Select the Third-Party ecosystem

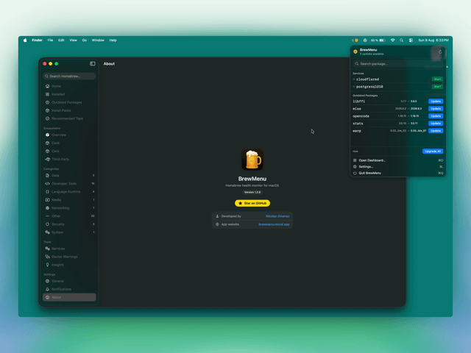click(69, 159)
